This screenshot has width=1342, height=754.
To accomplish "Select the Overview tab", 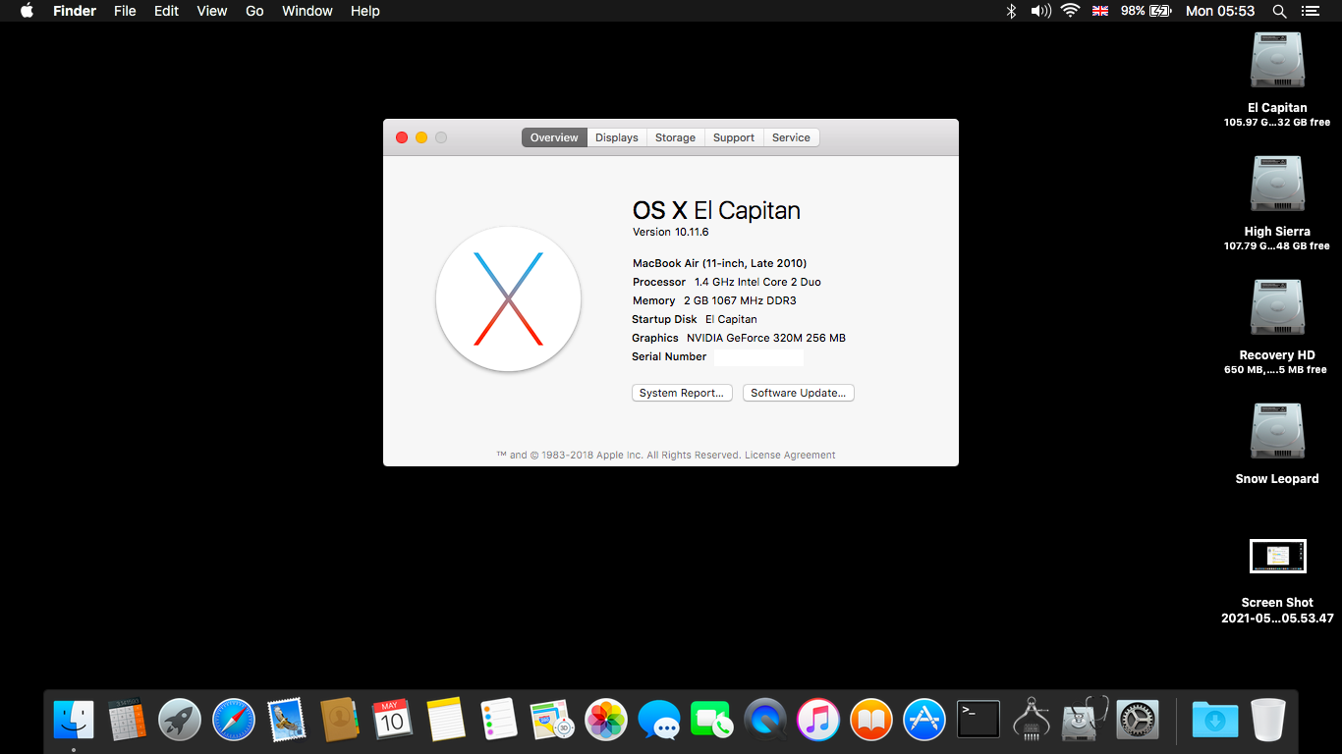I will pyautogui.click(x=554, y=137).
